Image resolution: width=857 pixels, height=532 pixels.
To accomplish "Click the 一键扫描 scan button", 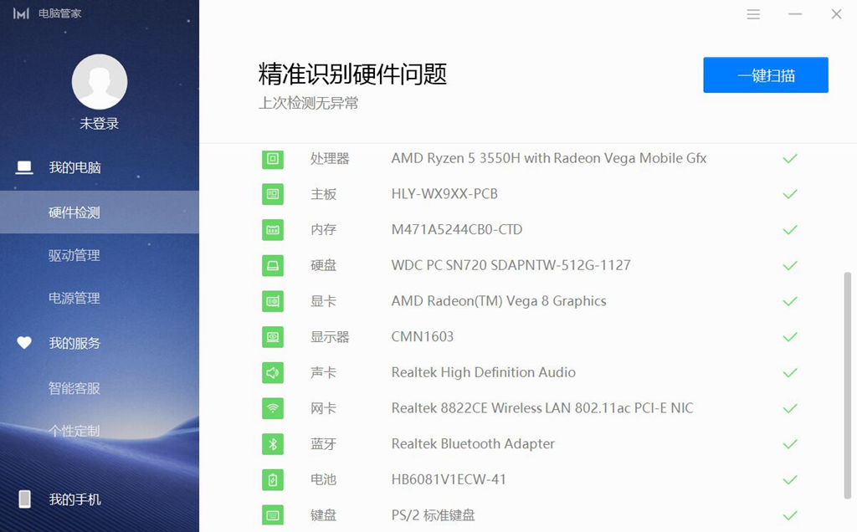I will (765, 74).
